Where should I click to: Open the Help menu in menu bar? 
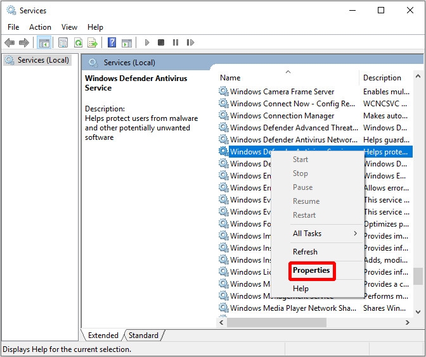pos(95,27)
